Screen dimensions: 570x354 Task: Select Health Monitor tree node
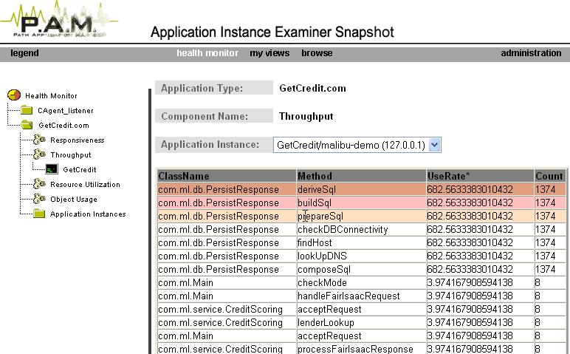51,95
